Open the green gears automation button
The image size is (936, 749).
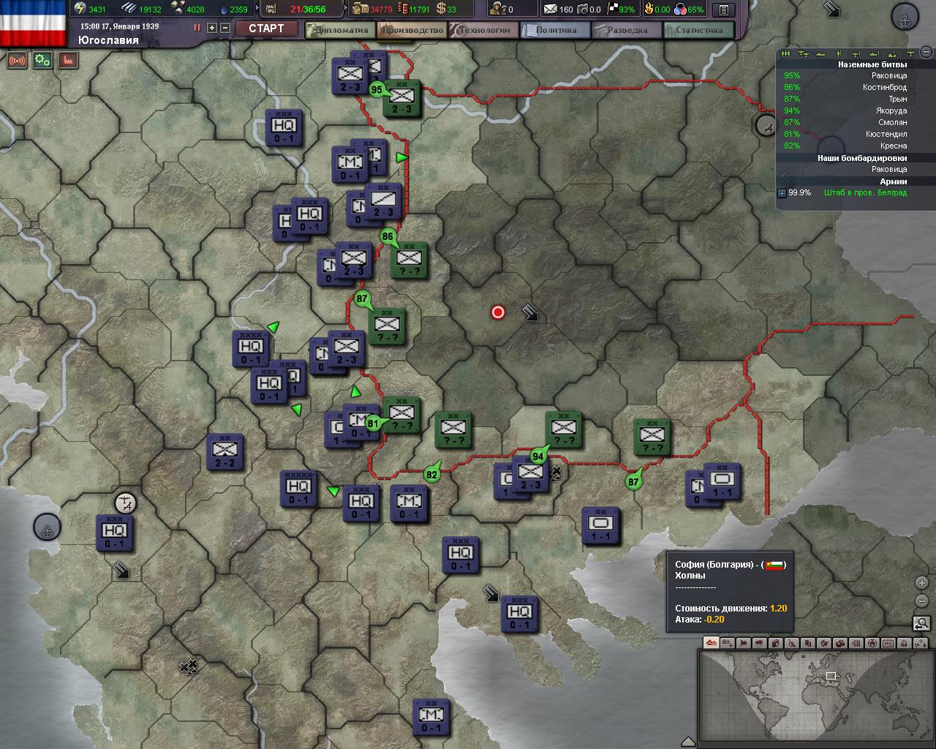pyautogui.click(x=43, y=60)
